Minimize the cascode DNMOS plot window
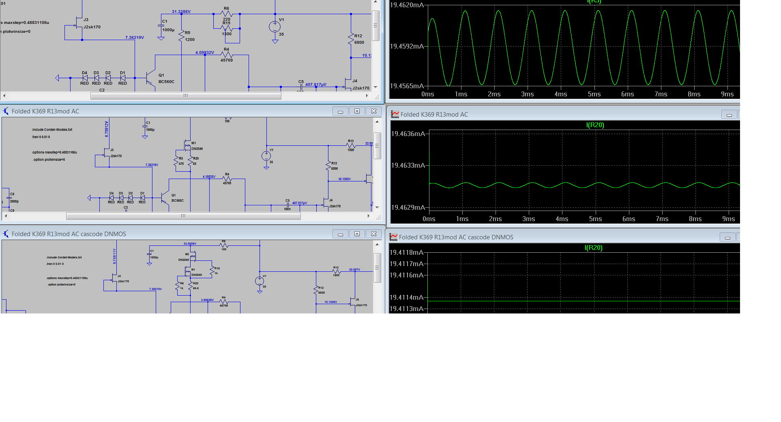 coord(727,237)
